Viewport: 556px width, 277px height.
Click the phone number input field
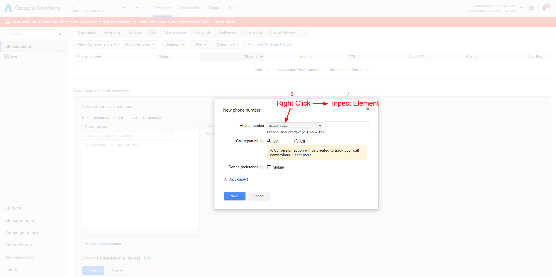tap(347, 126)
